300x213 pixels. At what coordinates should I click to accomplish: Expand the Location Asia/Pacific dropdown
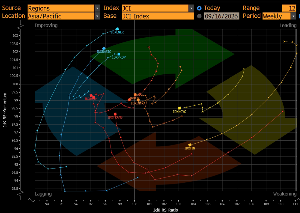64,16
